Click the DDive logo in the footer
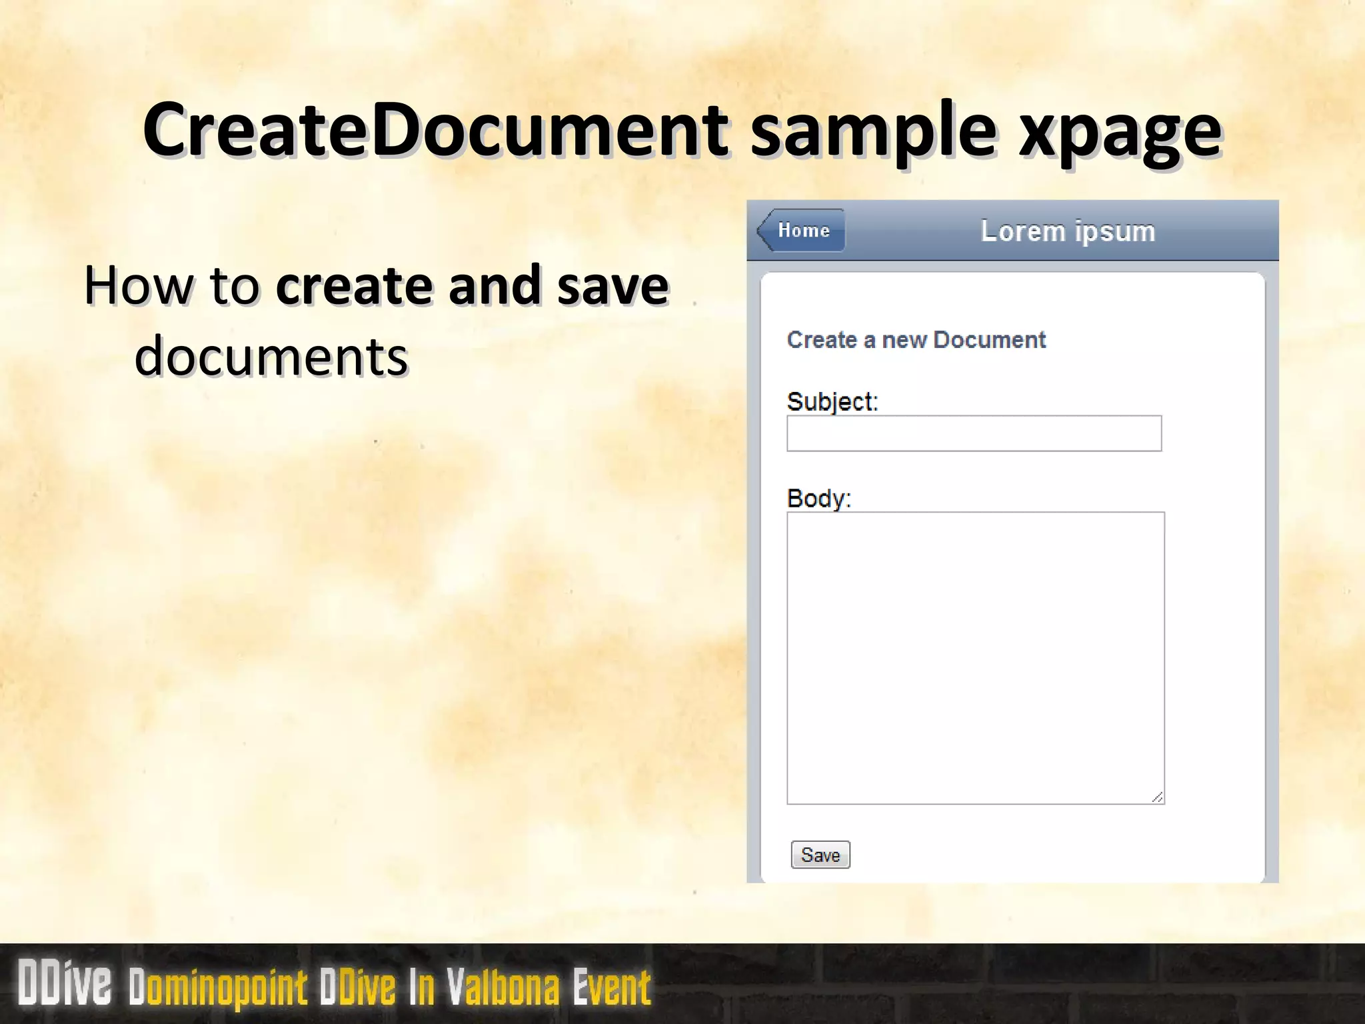This screenshot has width=1365, height=1024. (65, 982)
